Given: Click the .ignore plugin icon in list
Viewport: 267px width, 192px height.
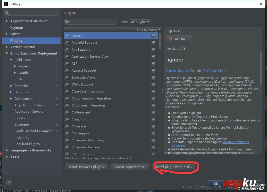Looking at the screenshot, I should point(67,36).
